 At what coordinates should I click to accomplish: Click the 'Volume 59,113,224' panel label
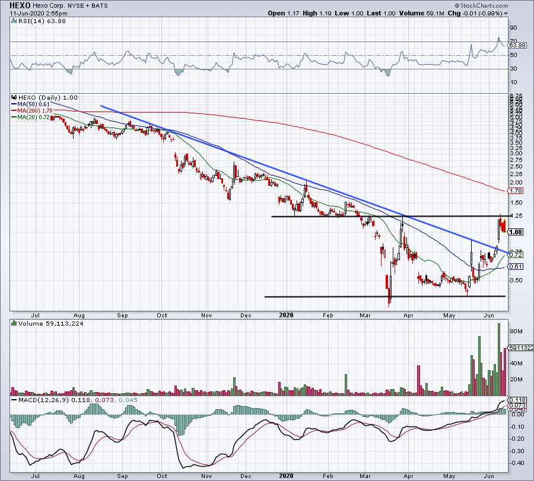[x=51, y=323]
